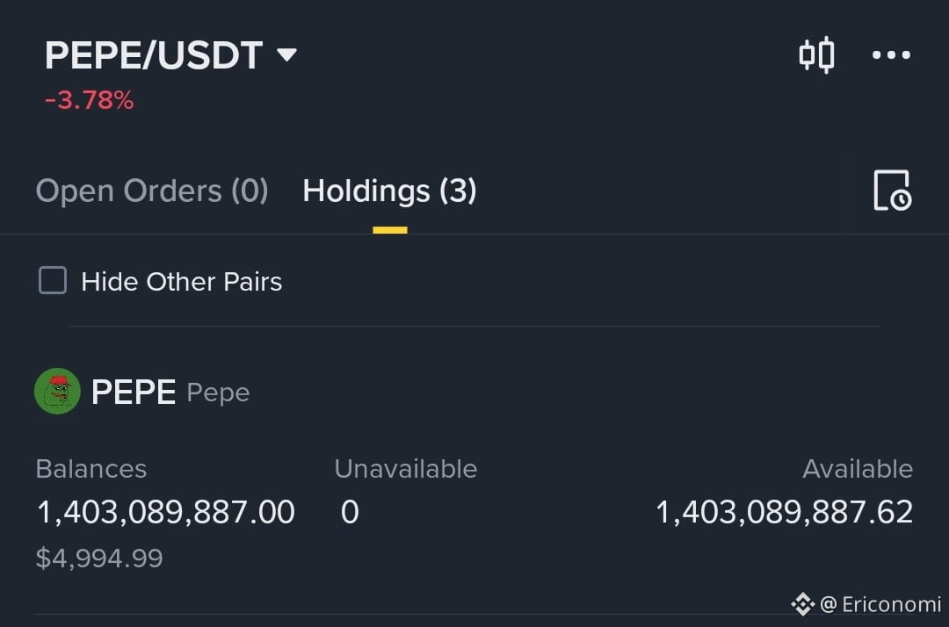Image resolution: width=949 pixels, height=627 pixels.
Task: Click the -3.78% price change
Action: coord(90,100)
